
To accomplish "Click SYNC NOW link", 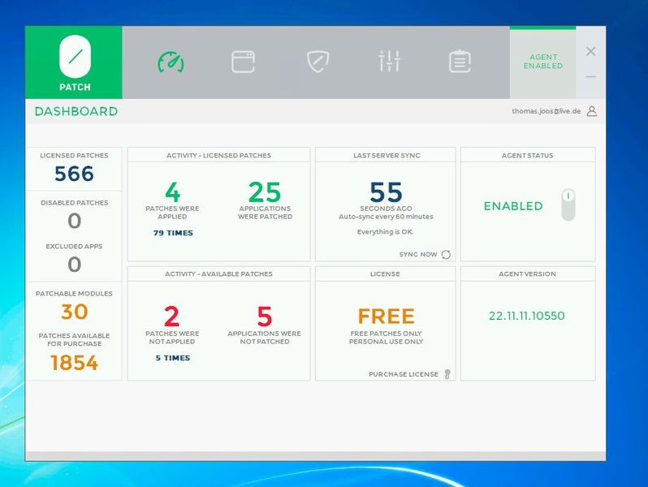I will tap(418, 254).
